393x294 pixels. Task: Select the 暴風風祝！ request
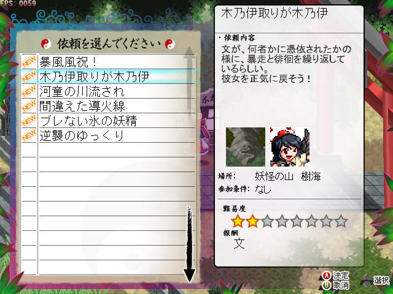[x=108, y=61]
